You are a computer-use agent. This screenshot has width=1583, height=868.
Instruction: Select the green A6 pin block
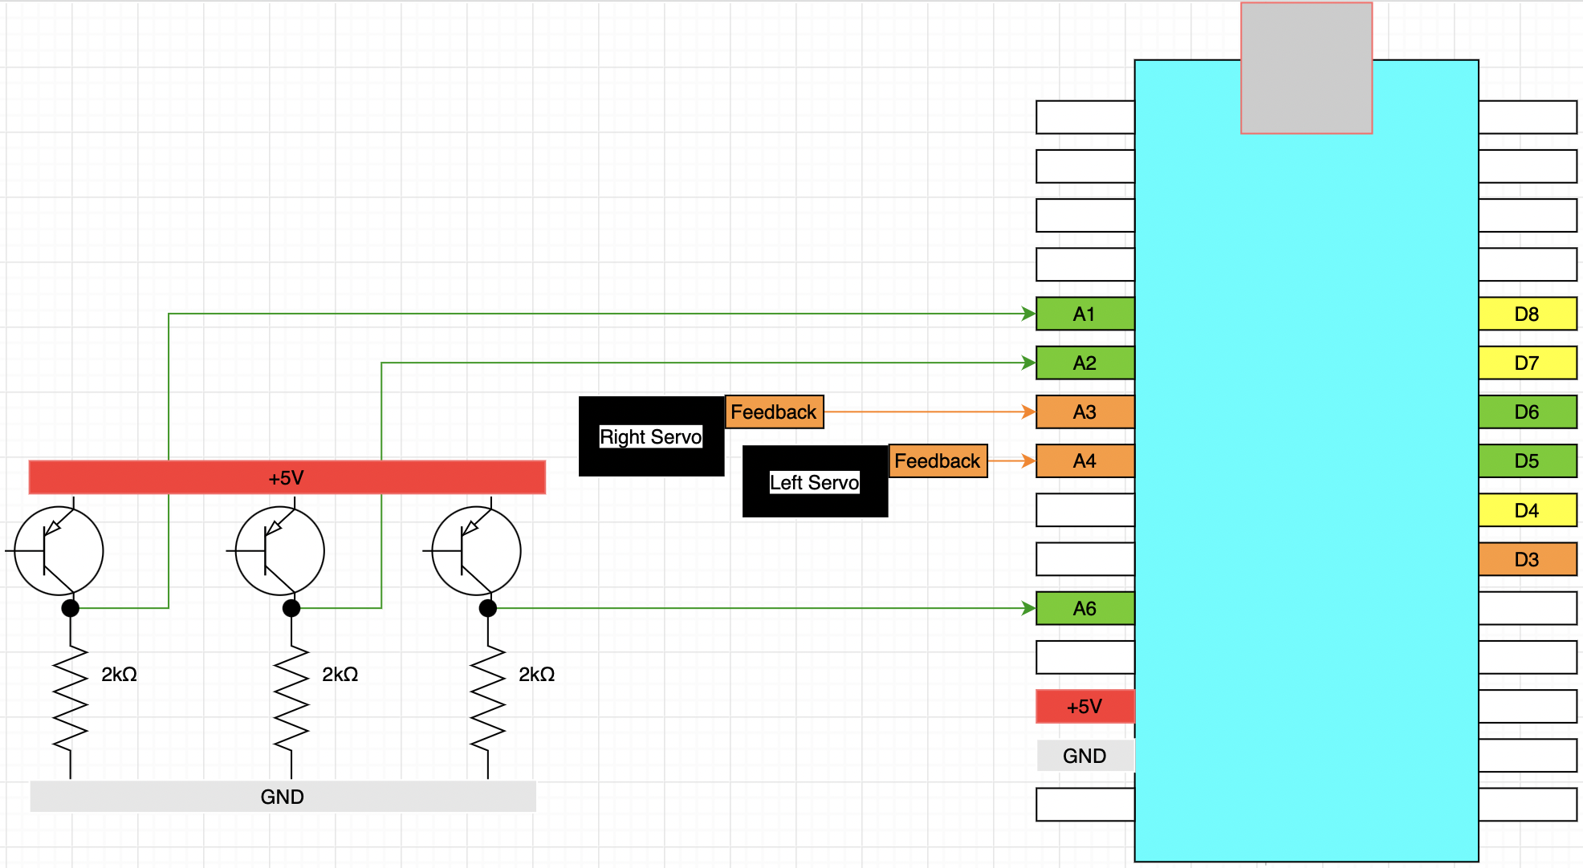point(1085,608)
